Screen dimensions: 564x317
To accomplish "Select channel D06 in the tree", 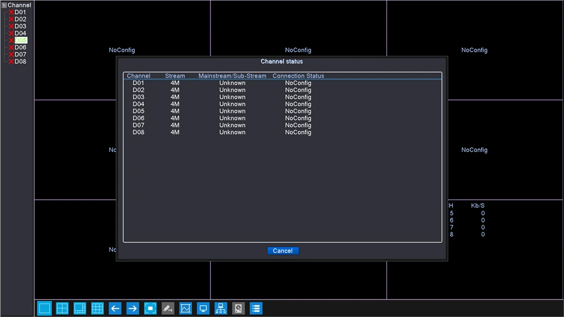I will coord(20,47).
